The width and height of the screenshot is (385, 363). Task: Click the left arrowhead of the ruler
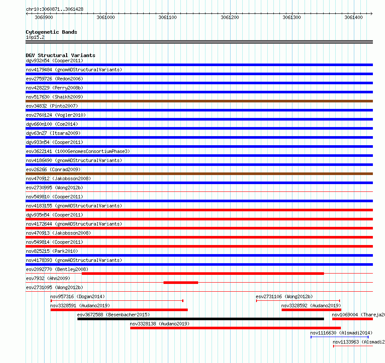click(x=27, y=14)
